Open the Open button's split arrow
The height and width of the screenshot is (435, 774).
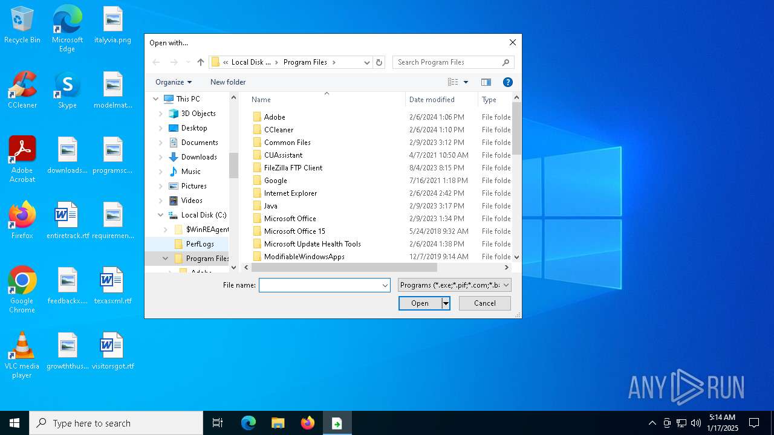tap(446, 303)
